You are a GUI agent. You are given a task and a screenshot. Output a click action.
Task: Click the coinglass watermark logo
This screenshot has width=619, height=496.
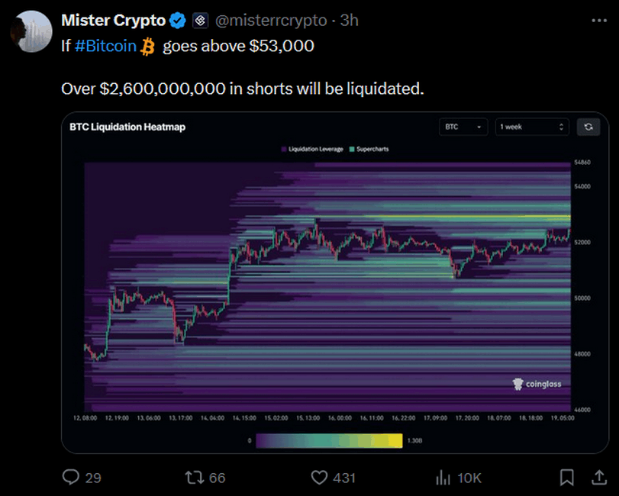(x=537, y=384)
